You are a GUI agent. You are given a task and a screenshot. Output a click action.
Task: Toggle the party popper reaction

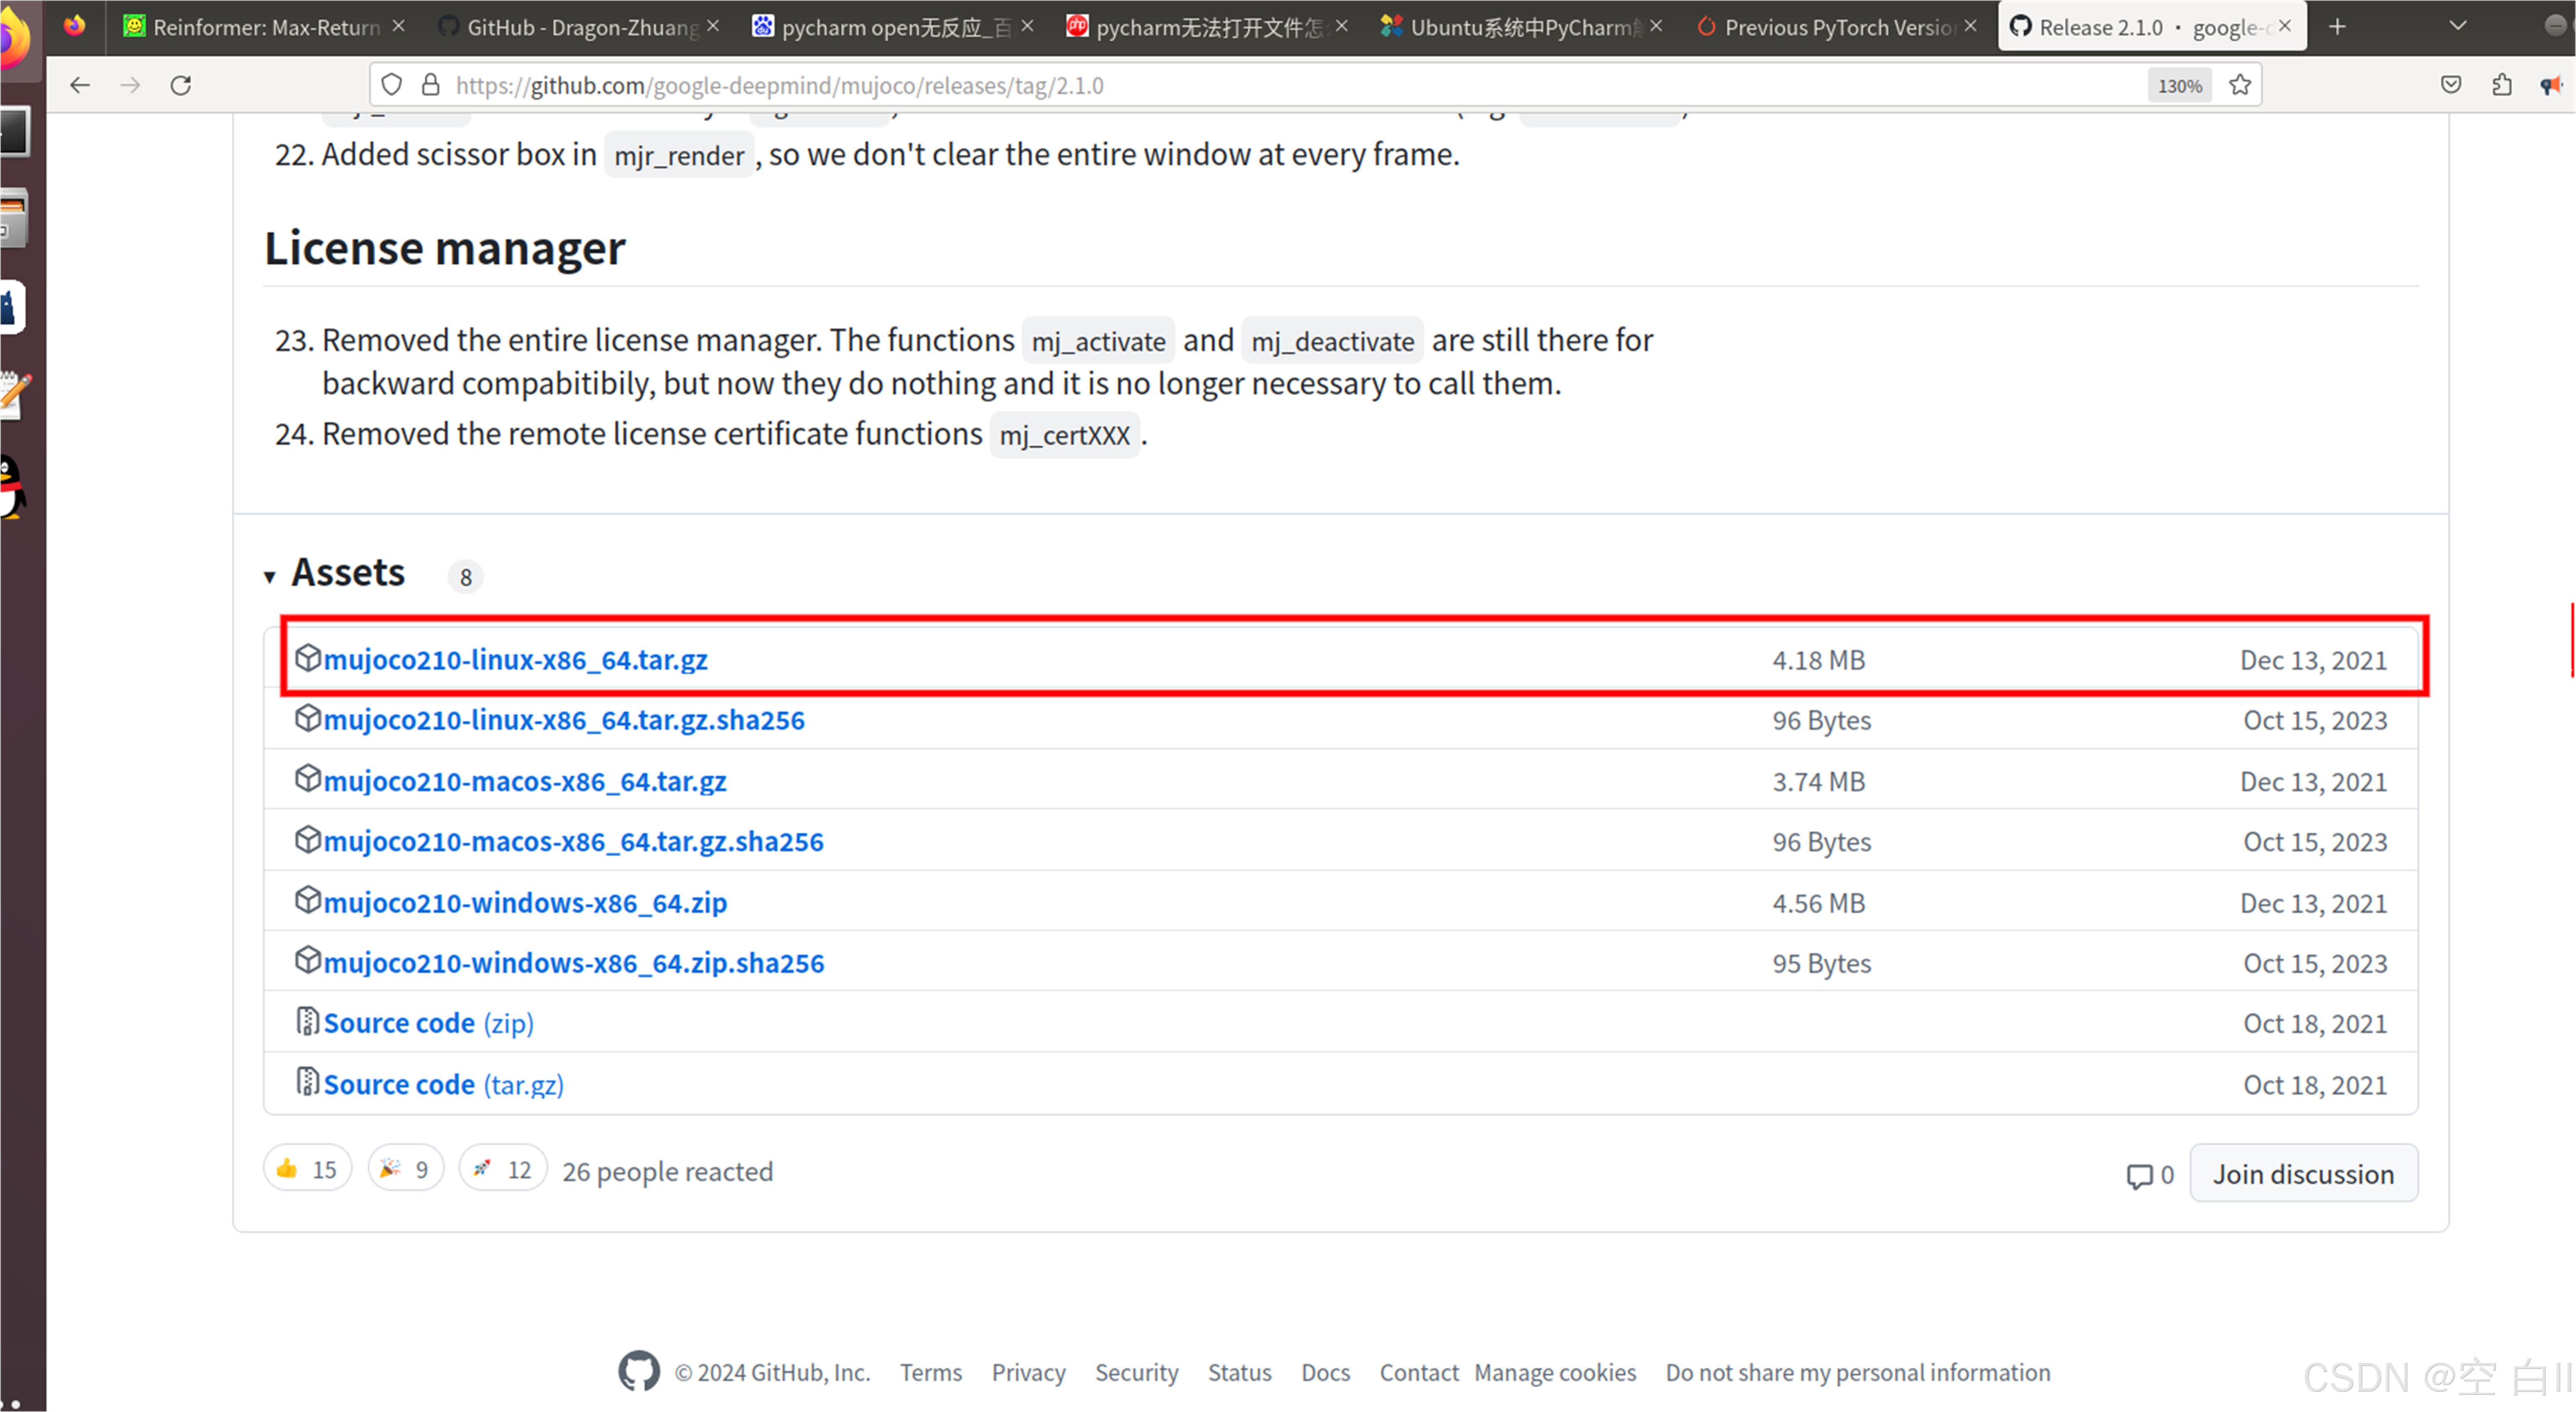click(405, 1169)
